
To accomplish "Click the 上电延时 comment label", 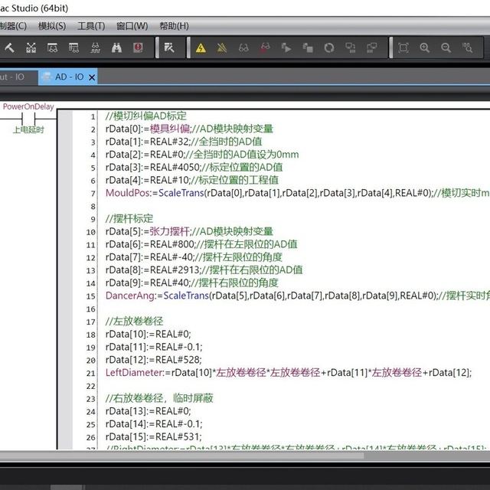I will (28, 129).
